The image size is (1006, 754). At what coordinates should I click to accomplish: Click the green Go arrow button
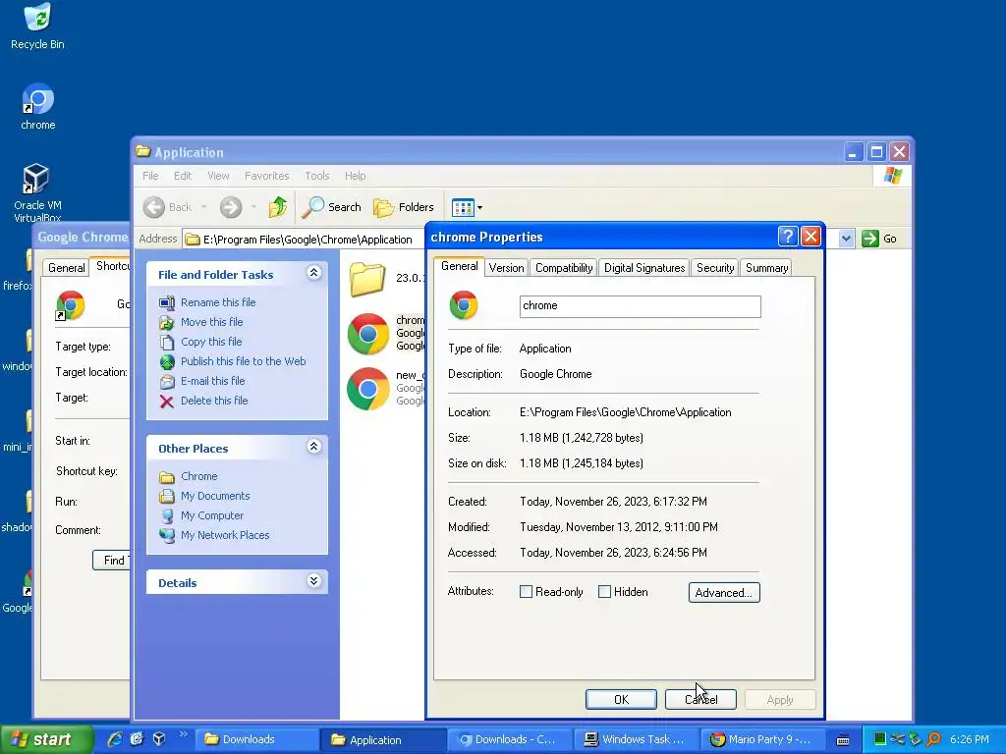click(x=870, y=239)
